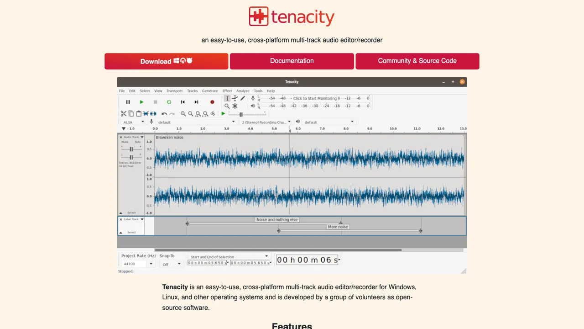The image size is (584, 329).
Task: Click the Stop playback button
Action: (x=155, y=102)
